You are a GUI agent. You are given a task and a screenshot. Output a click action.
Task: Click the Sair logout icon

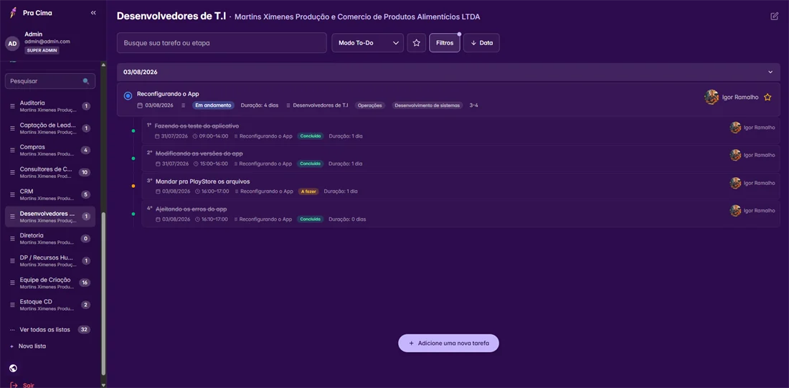point(14,385)
